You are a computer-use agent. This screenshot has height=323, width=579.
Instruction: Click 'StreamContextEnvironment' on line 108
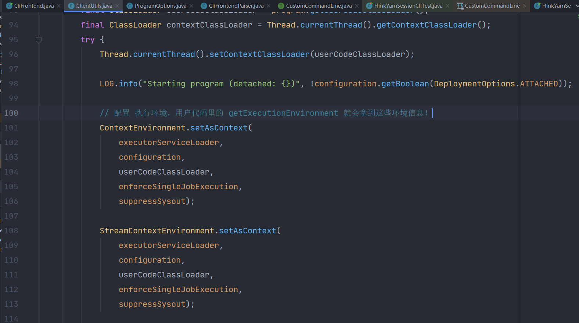157,231
